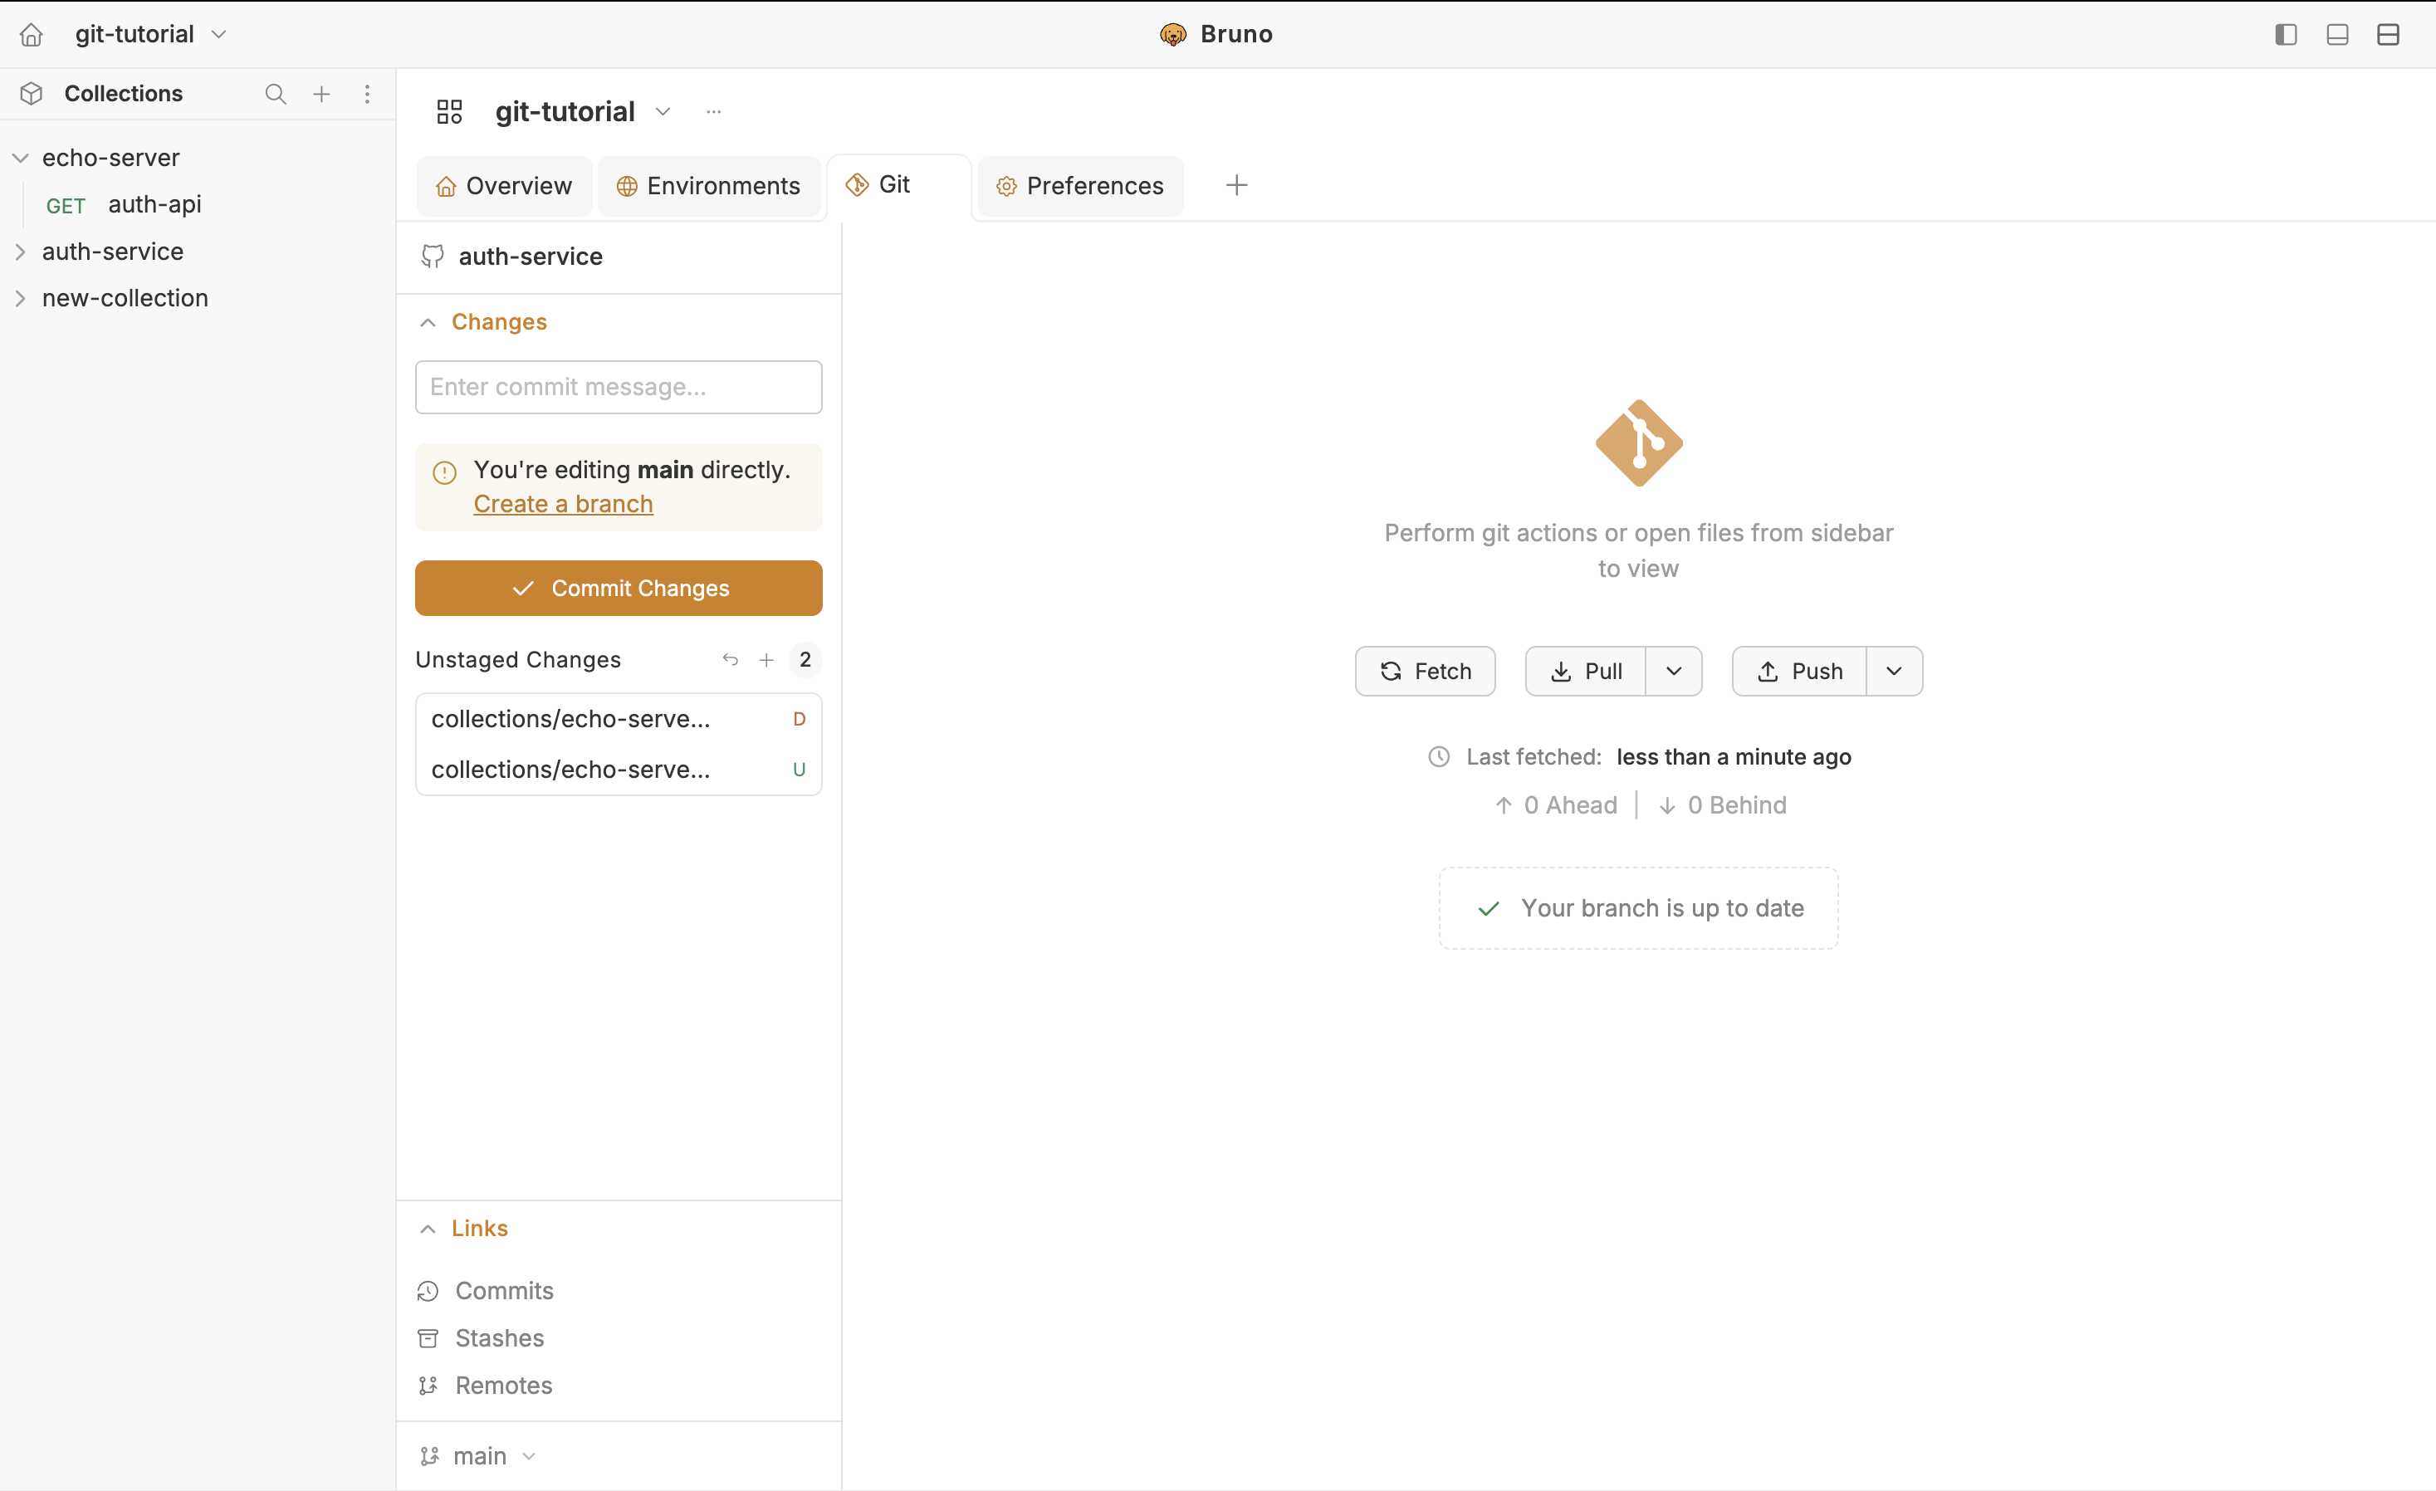Click the Bruno dog logo
Image resolution: width=2436 pixels, height=1491 pixels.
1172,35
